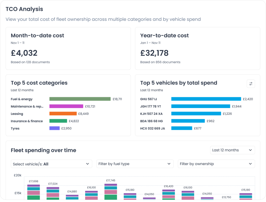Click the orange Leasing bar
This screenshot has width=266, height=202.
click(63, 114)
